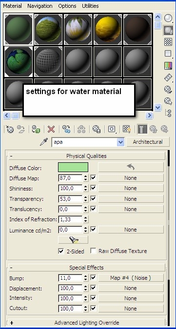Screen dimensions: 176x329
Task: Click the Map #4 (Noise) bump button
Action: pyautogui.click(x=131, y=278)
